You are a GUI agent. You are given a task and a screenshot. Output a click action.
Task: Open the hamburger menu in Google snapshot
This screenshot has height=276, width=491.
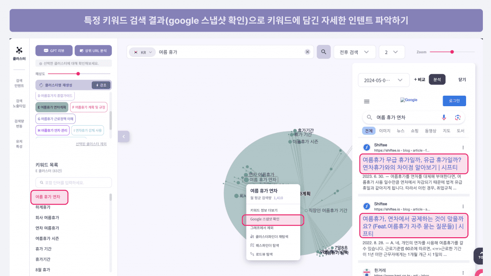pyautogui.click(x=367, y=101)
